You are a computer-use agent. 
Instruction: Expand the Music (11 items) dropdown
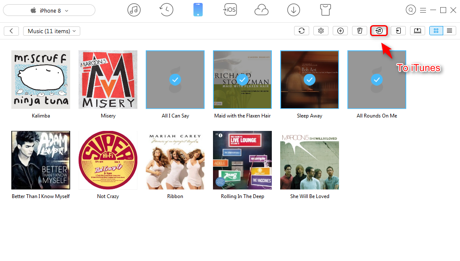[x=52, y=31]
